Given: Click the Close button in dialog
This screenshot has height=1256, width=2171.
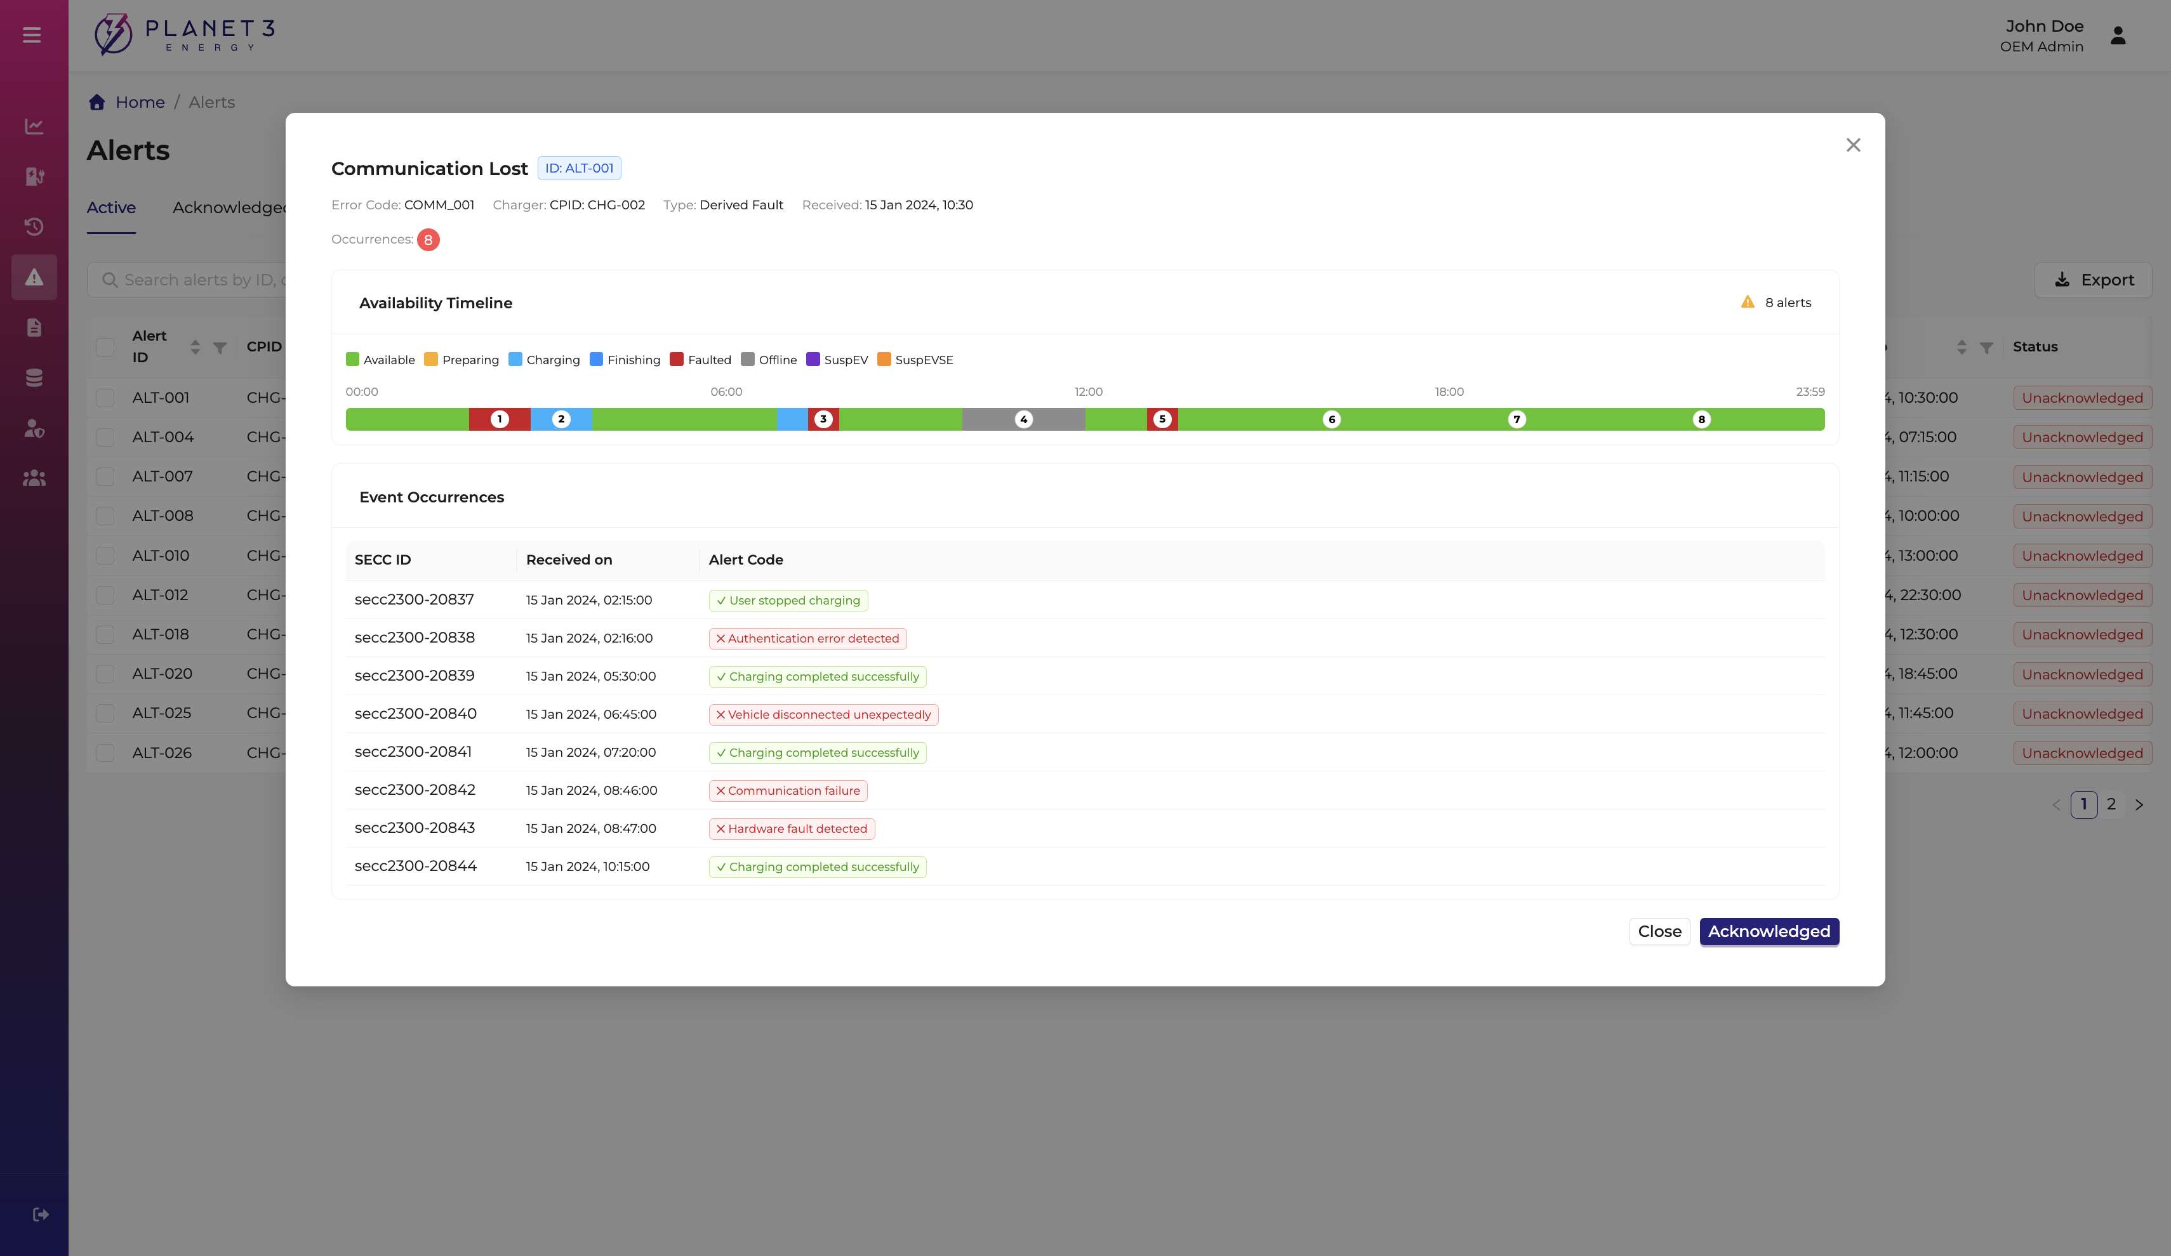Looking at the screenshot, I should click(1659, 931).
